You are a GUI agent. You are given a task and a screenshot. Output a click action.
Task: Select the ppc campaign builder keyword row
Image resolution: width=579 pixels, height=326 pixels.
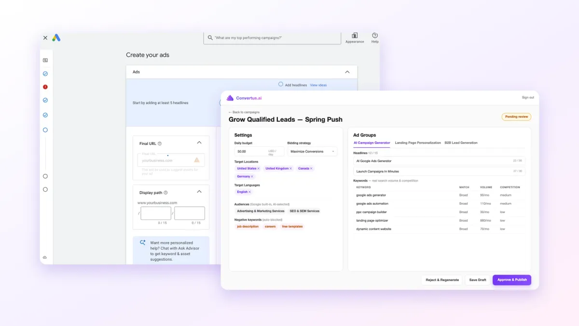439,212
